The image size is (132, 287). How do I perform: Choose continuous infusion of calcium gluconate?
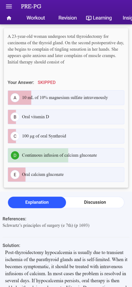[66, 155]
